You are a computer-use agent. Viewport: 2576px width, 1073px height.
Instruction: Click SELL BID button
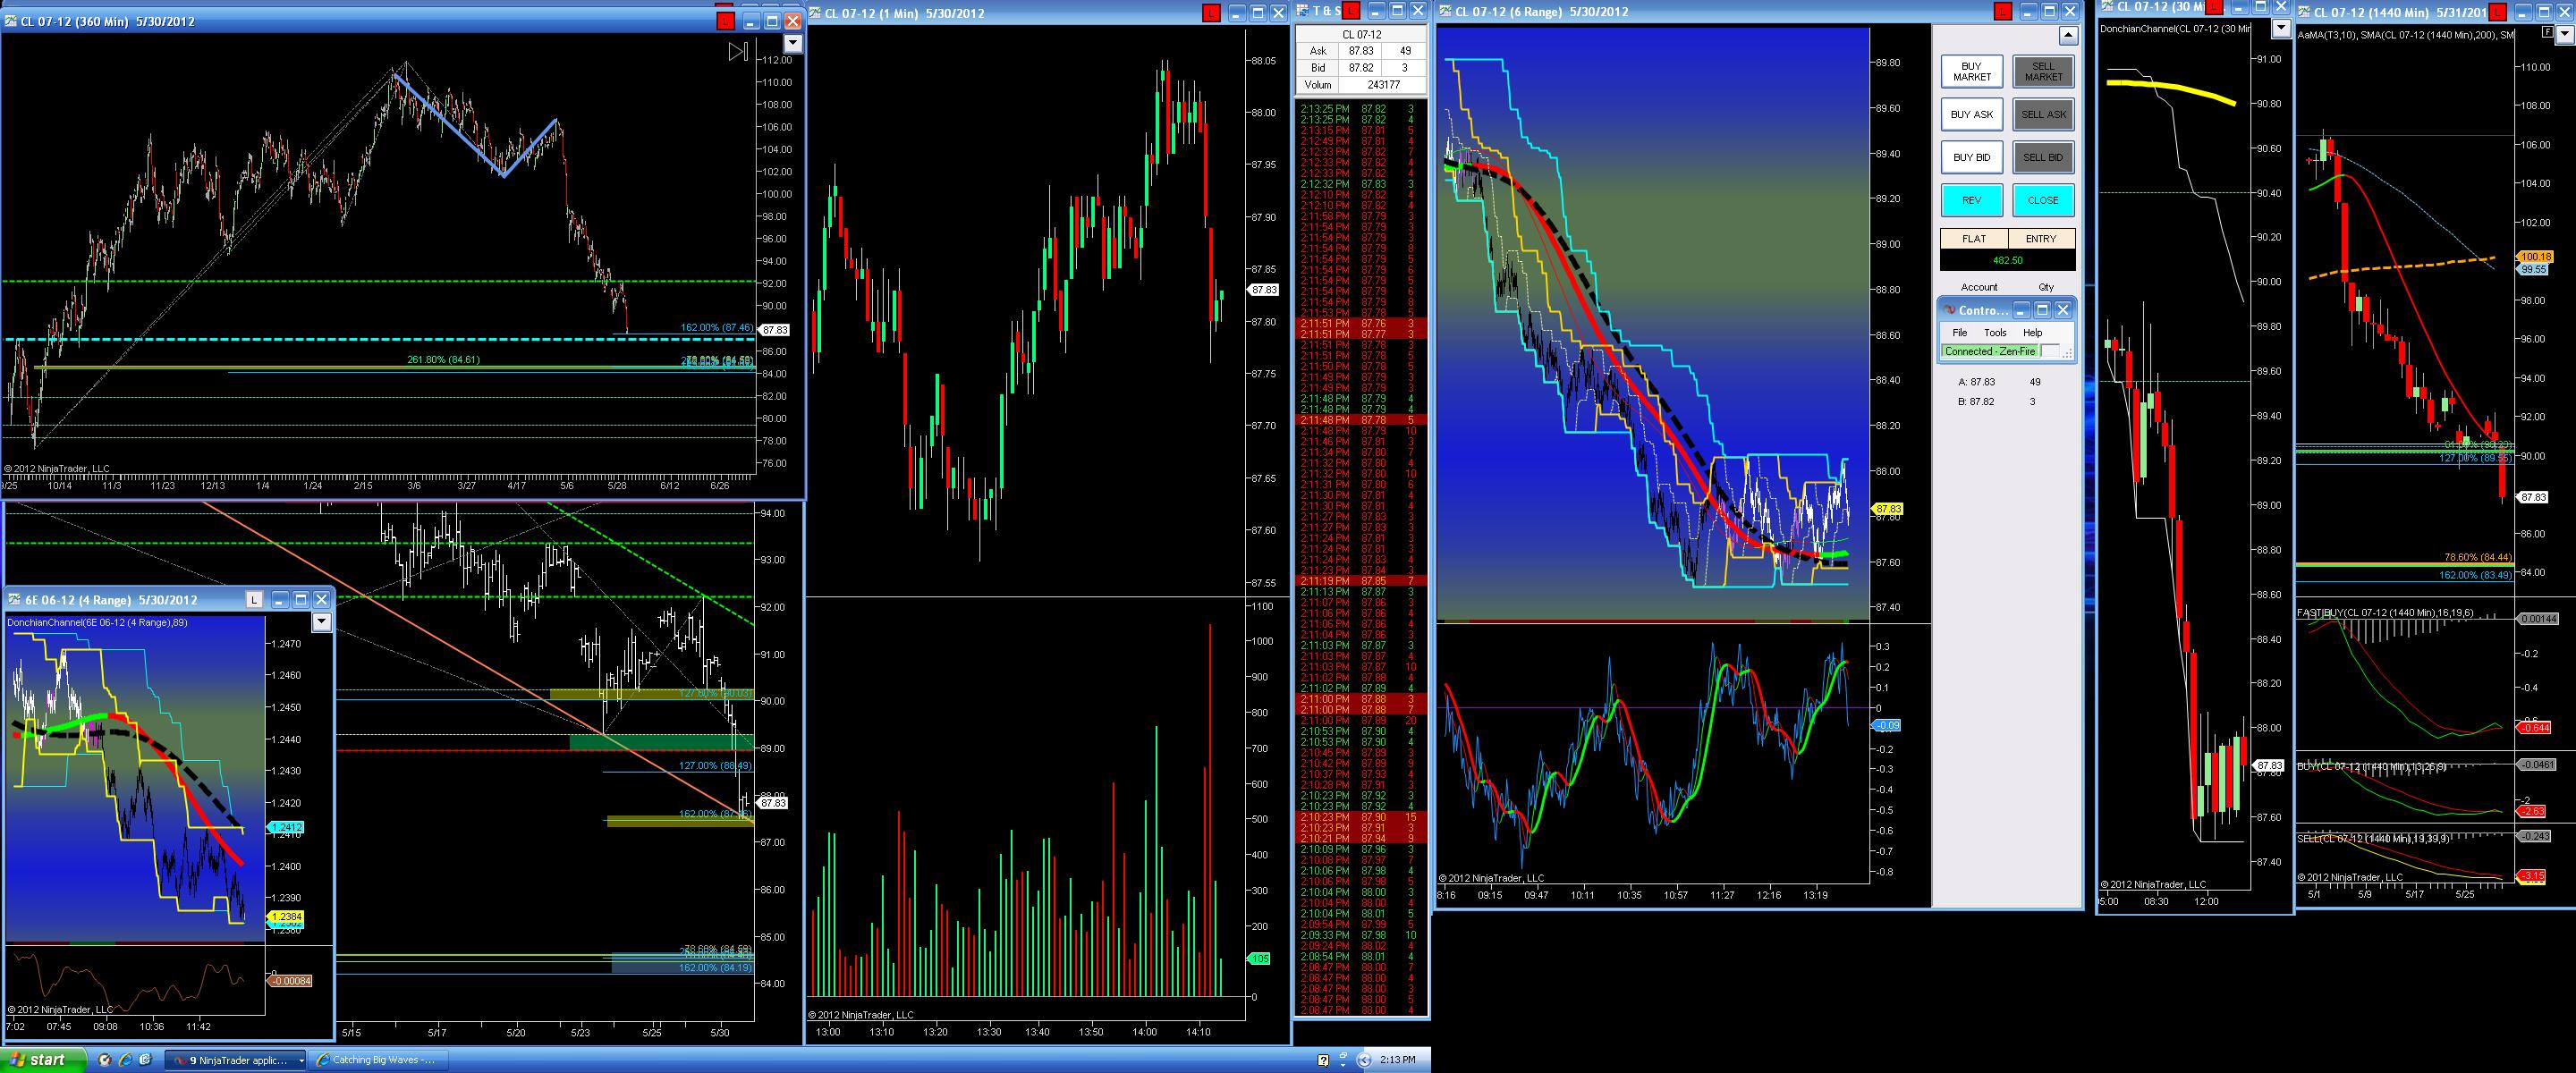[2043, 158]
